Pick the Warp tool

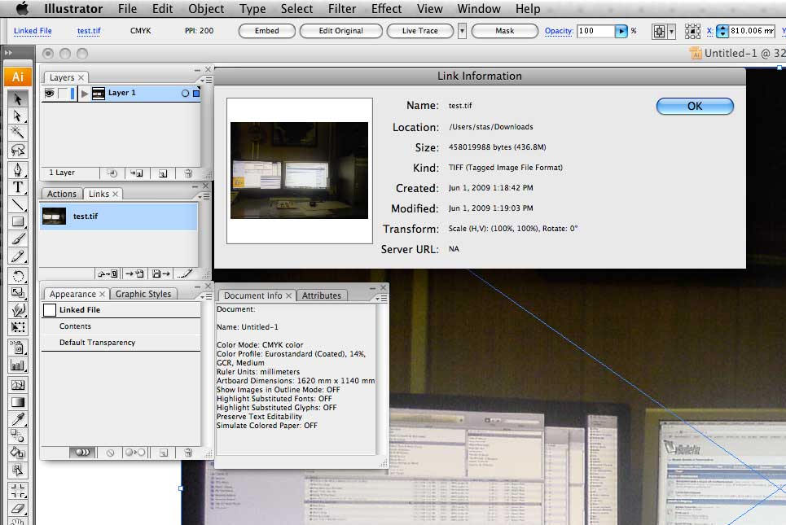(x=18, y=310)
